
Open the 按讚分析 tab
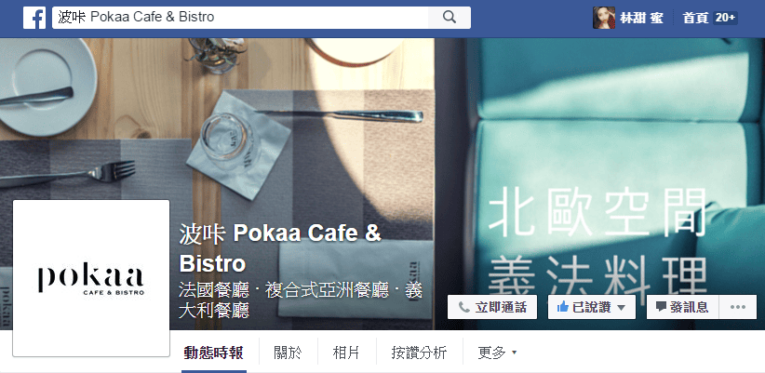pos(419,353)
